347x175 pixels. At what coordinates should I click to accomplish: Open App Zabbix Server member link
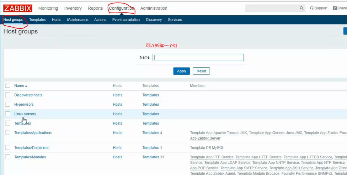[205, 138]
